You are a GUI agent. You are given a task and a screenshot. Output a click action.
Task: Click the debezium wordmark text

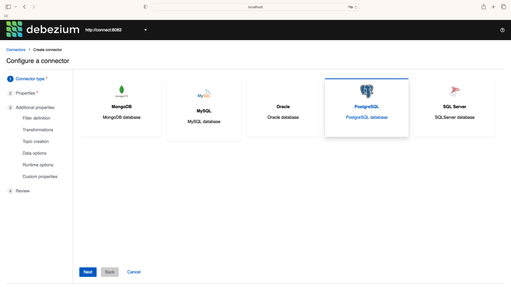(x=53, y=29)
